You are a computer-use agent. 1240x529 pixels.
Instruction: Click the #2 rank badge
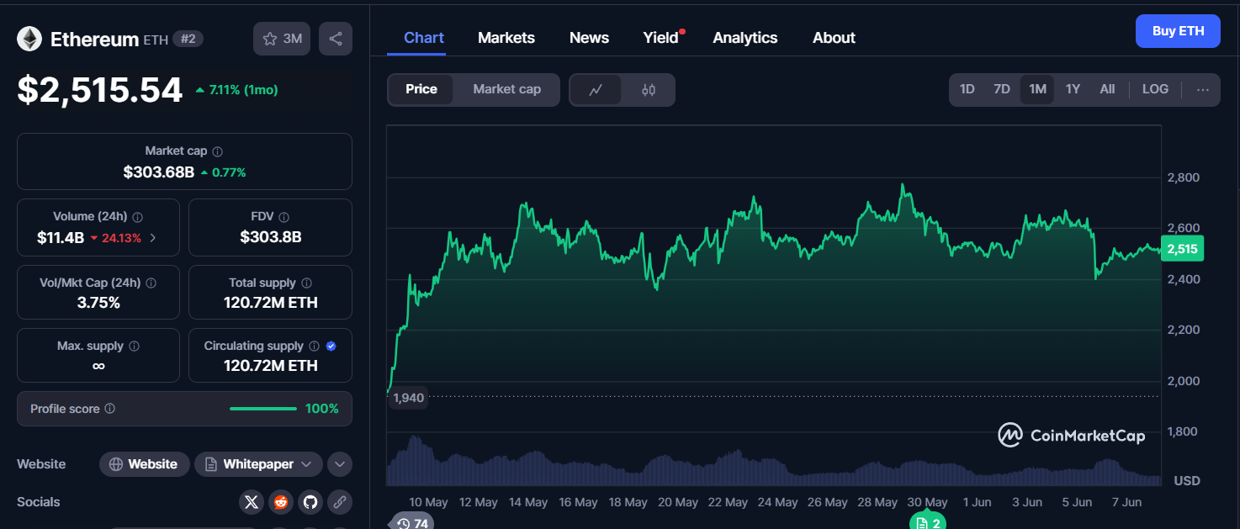coord(188,39)
